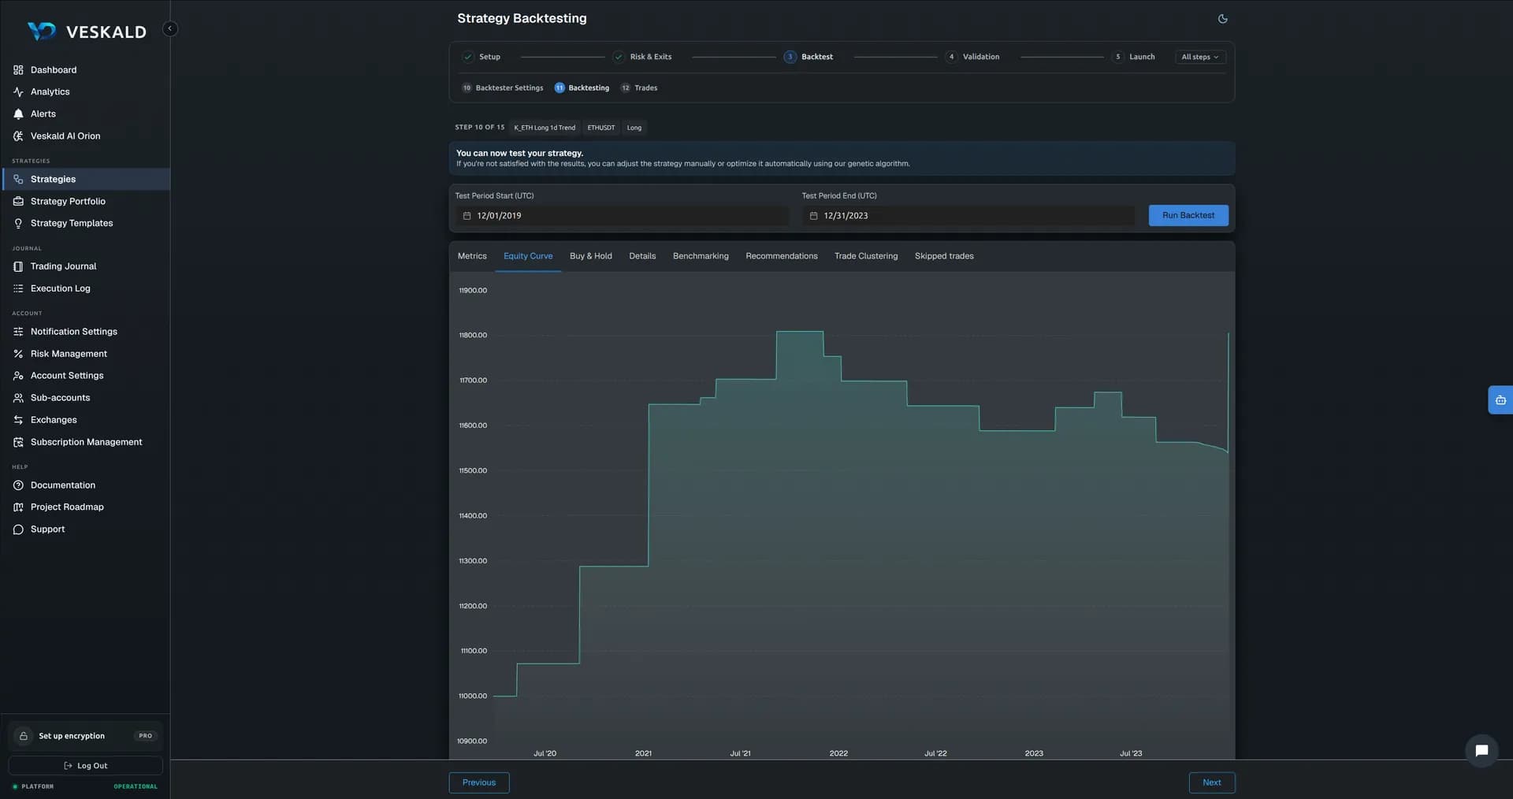
Task: Select the Backtest wizard step
Action: [x=809, y=58]
